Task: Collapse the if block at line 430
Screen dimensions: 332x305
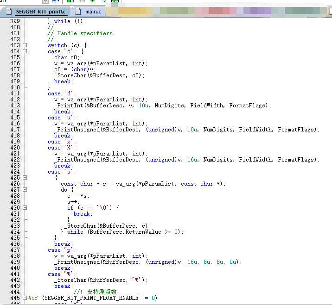Action: tap(25, 207)
